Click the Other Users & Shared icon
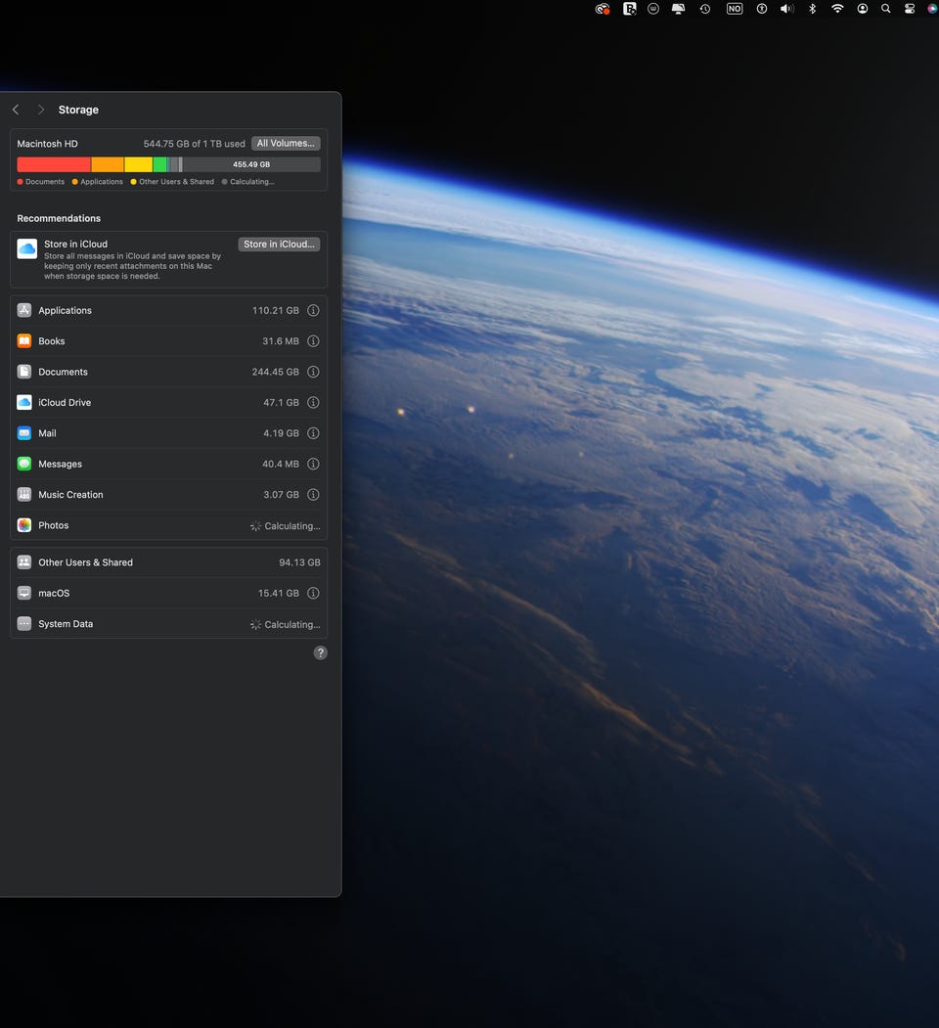The width and height of the screenshot is (939, 1028). click(24, 562)
